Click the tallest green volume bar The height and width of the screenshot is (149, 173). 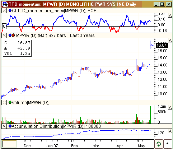150,115
